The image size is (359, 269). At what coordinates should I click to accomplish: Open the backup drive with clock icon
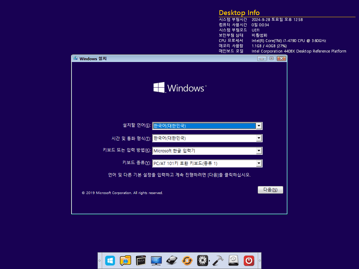pos(233,261)
